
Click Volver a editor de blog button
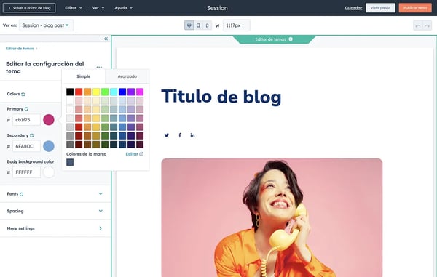tap(29, 8)
